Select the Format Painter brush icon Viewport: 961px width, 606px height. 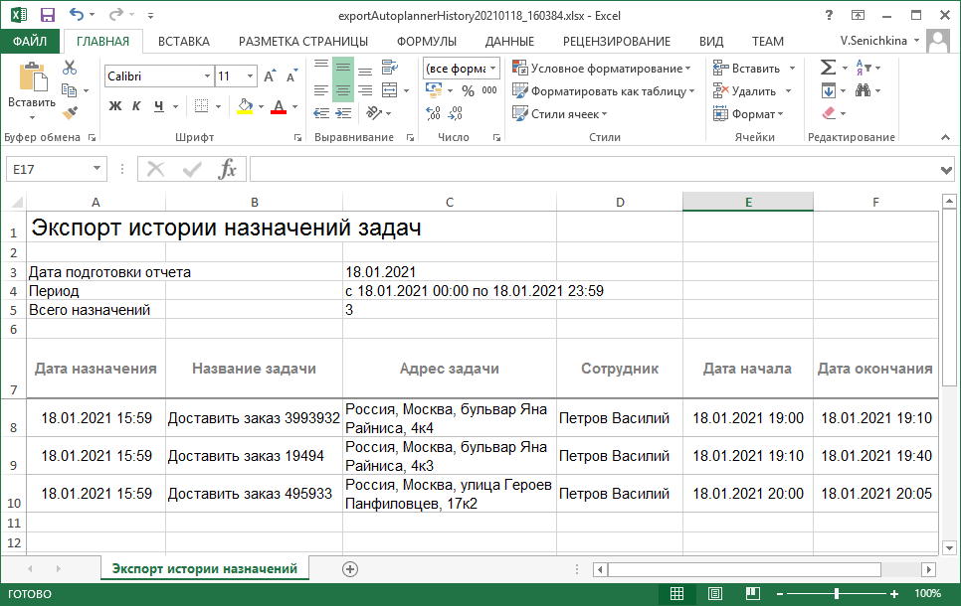pos(70,113)
